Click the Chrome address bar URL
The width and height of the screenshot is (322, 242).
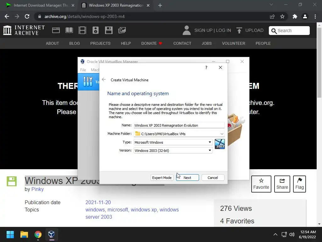tap(85, 16)
